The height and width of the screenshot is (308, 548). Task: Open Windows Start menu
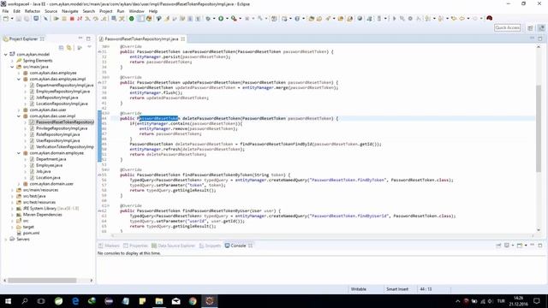tap(8, 300)
